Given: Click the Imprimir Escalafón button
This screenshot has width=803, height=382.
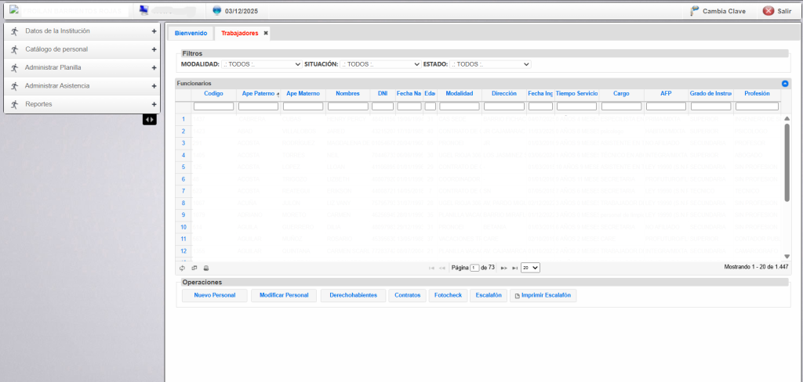Looking at the screenshot, I should point(543,296).
